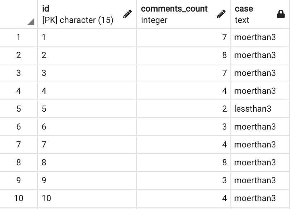This screenshot has width=290, height=209.
Task: Click the pencil icon in comments_count column
Action: [x=221, y=14]
